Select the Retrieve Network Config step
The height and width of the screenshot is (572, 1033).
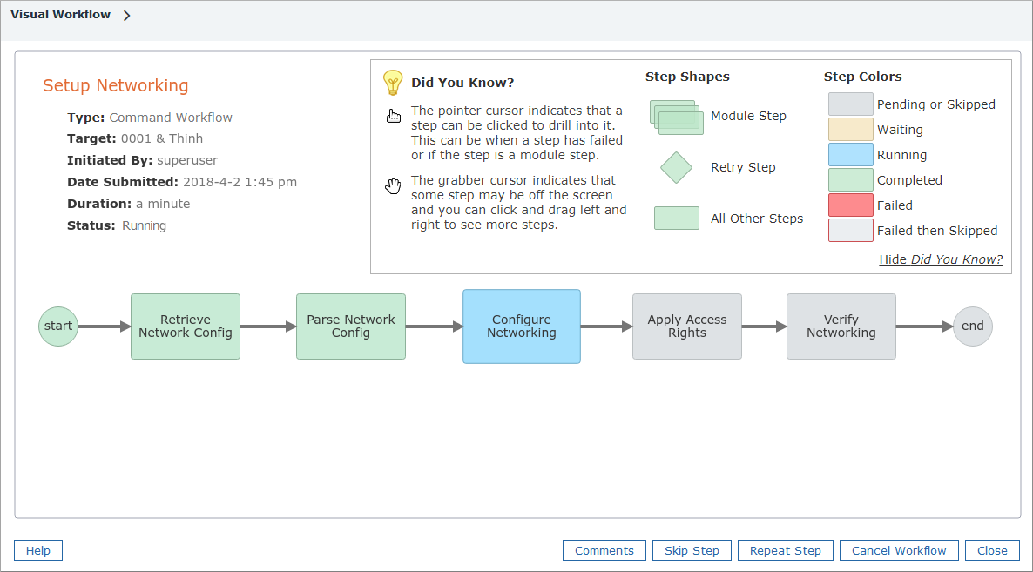pyautogui.click(x=186, y=326)
